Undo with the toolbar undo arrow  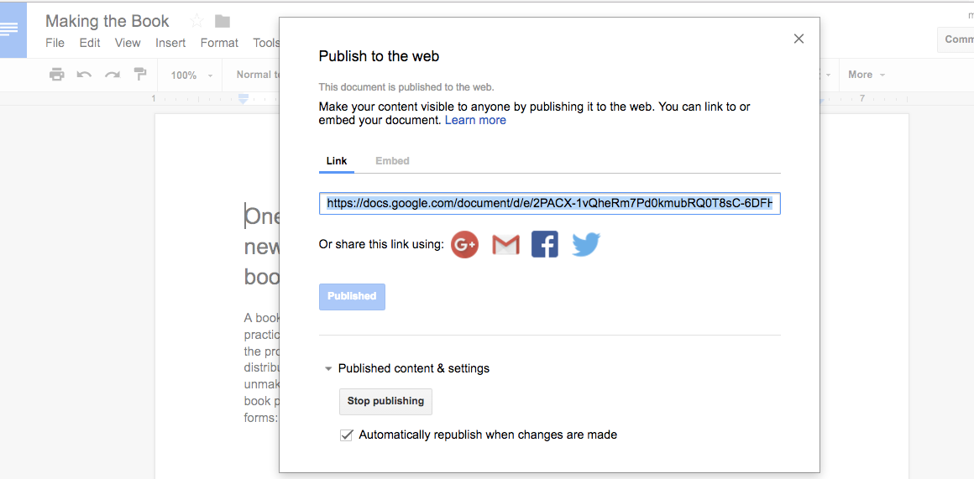[84, 75]
